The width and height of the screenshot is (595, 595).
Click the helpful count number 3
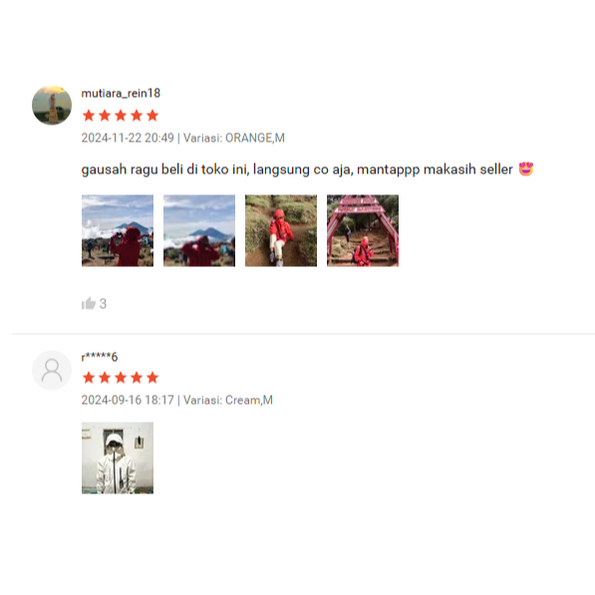[x=103, y=304]
